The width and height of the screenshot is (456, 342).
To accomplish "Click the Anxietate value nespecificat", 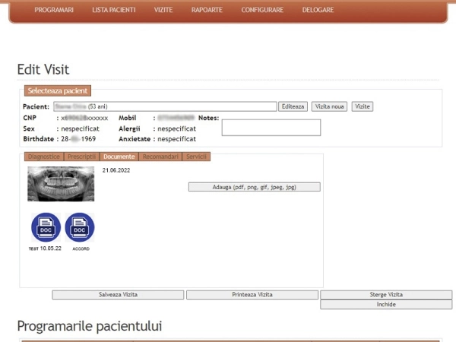I will (x=176, y=139).
